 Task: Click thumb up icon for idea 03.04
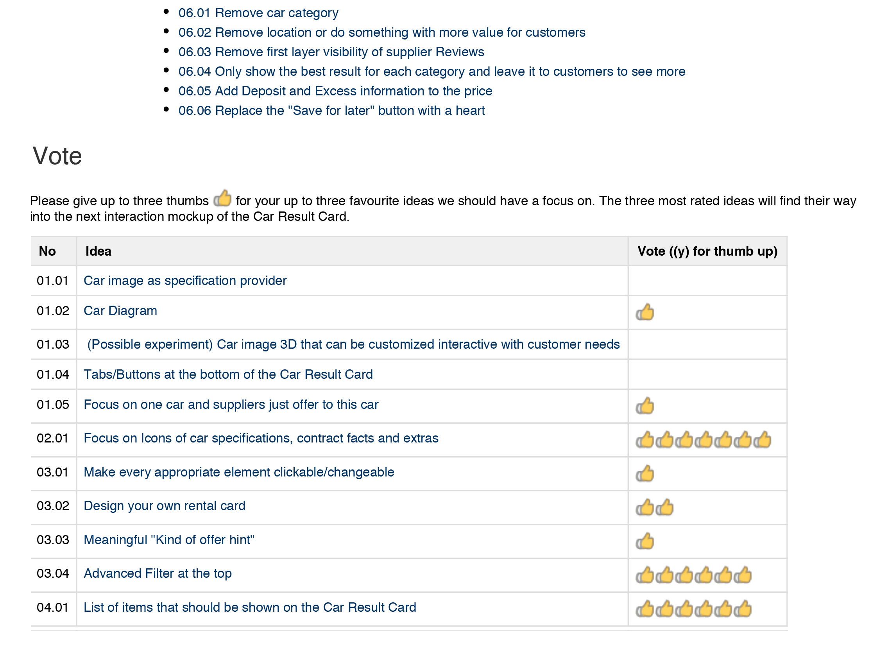click(x=643, y=574)
